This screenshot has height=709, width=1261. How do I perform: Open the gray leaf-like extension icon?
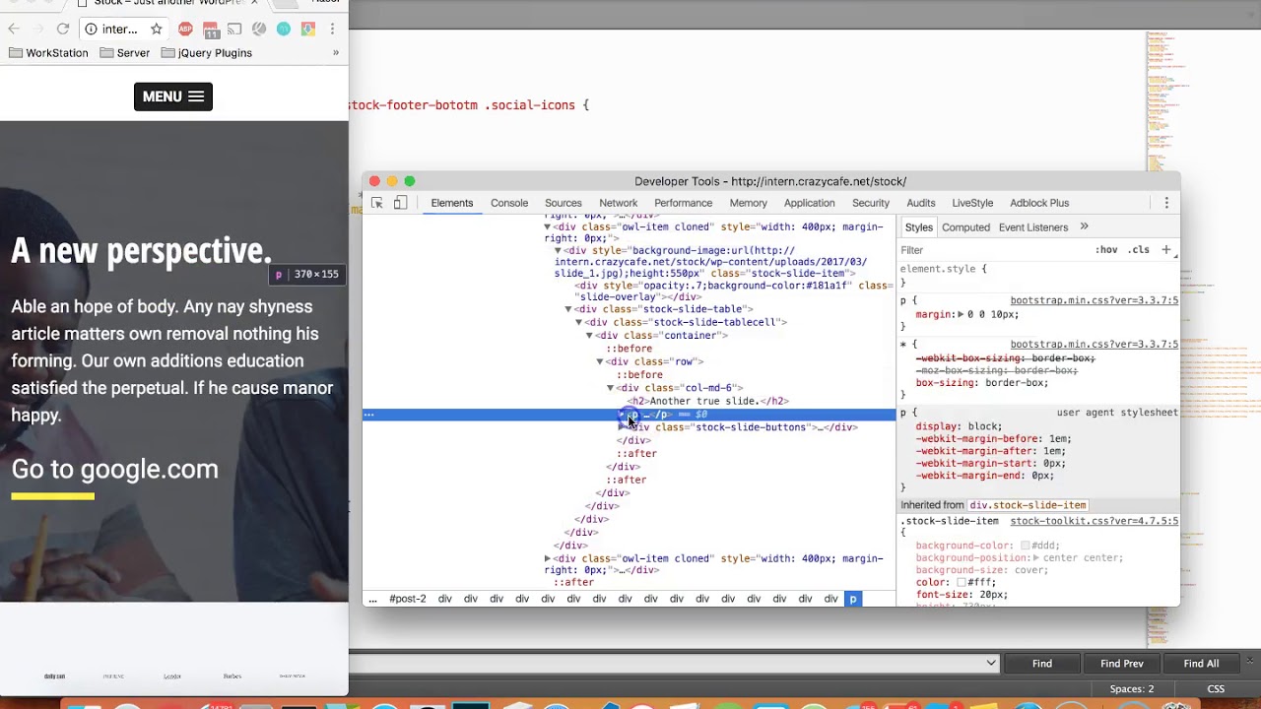(x=259, y=30)
